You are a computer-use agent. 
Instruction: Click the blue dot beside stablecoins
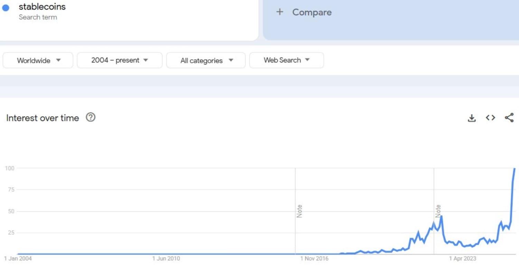(6, 8)
